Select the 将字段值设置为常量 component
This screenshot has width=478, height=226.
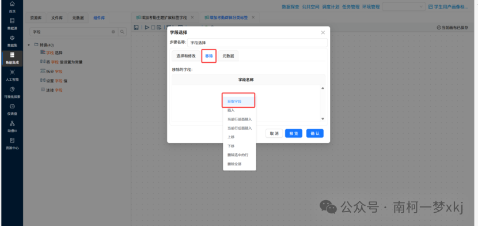61,62
